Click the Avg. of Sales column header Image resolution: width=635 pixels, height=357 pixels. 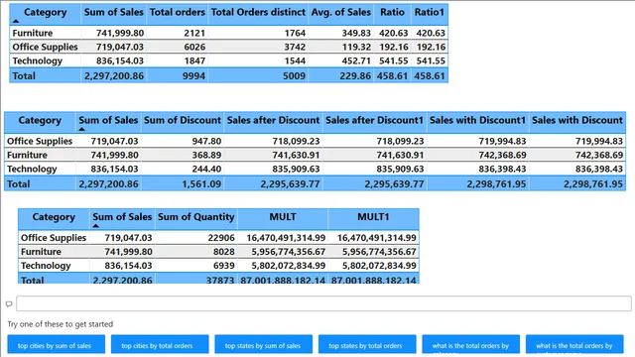(x=341, y=12)
